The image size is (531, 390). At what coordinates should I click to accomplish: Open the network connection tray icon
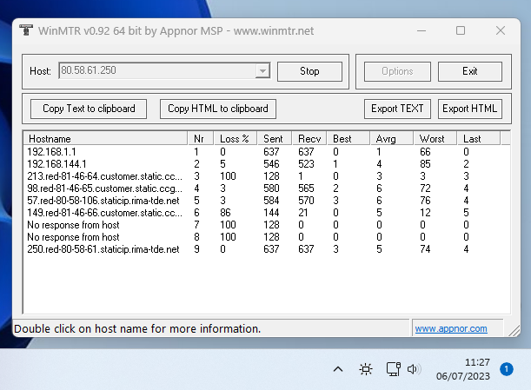(x=392, y=369)
